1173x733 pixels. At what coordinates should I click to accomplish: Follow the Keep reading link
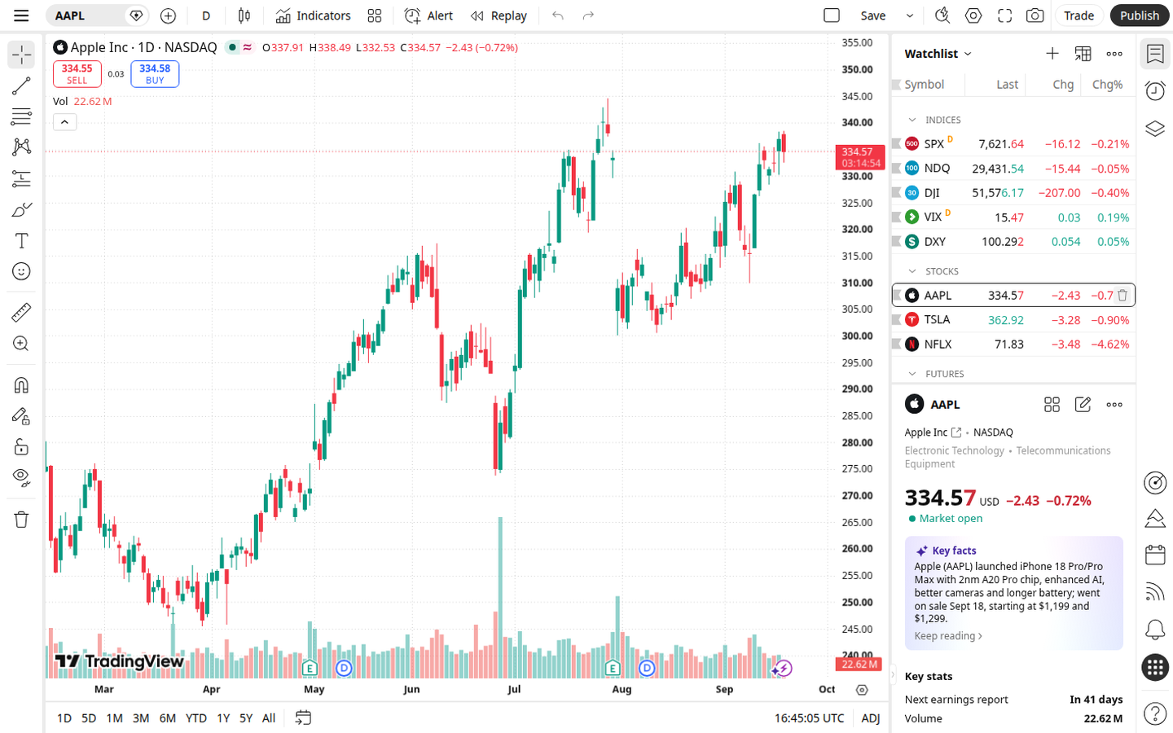pyautogui.click(x=948, y=636)
